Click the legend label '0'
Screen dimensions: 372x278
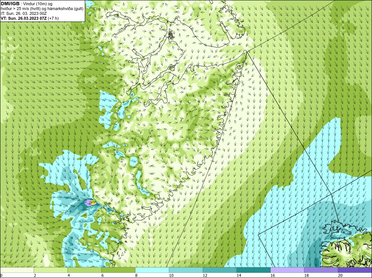pos(1,275)
